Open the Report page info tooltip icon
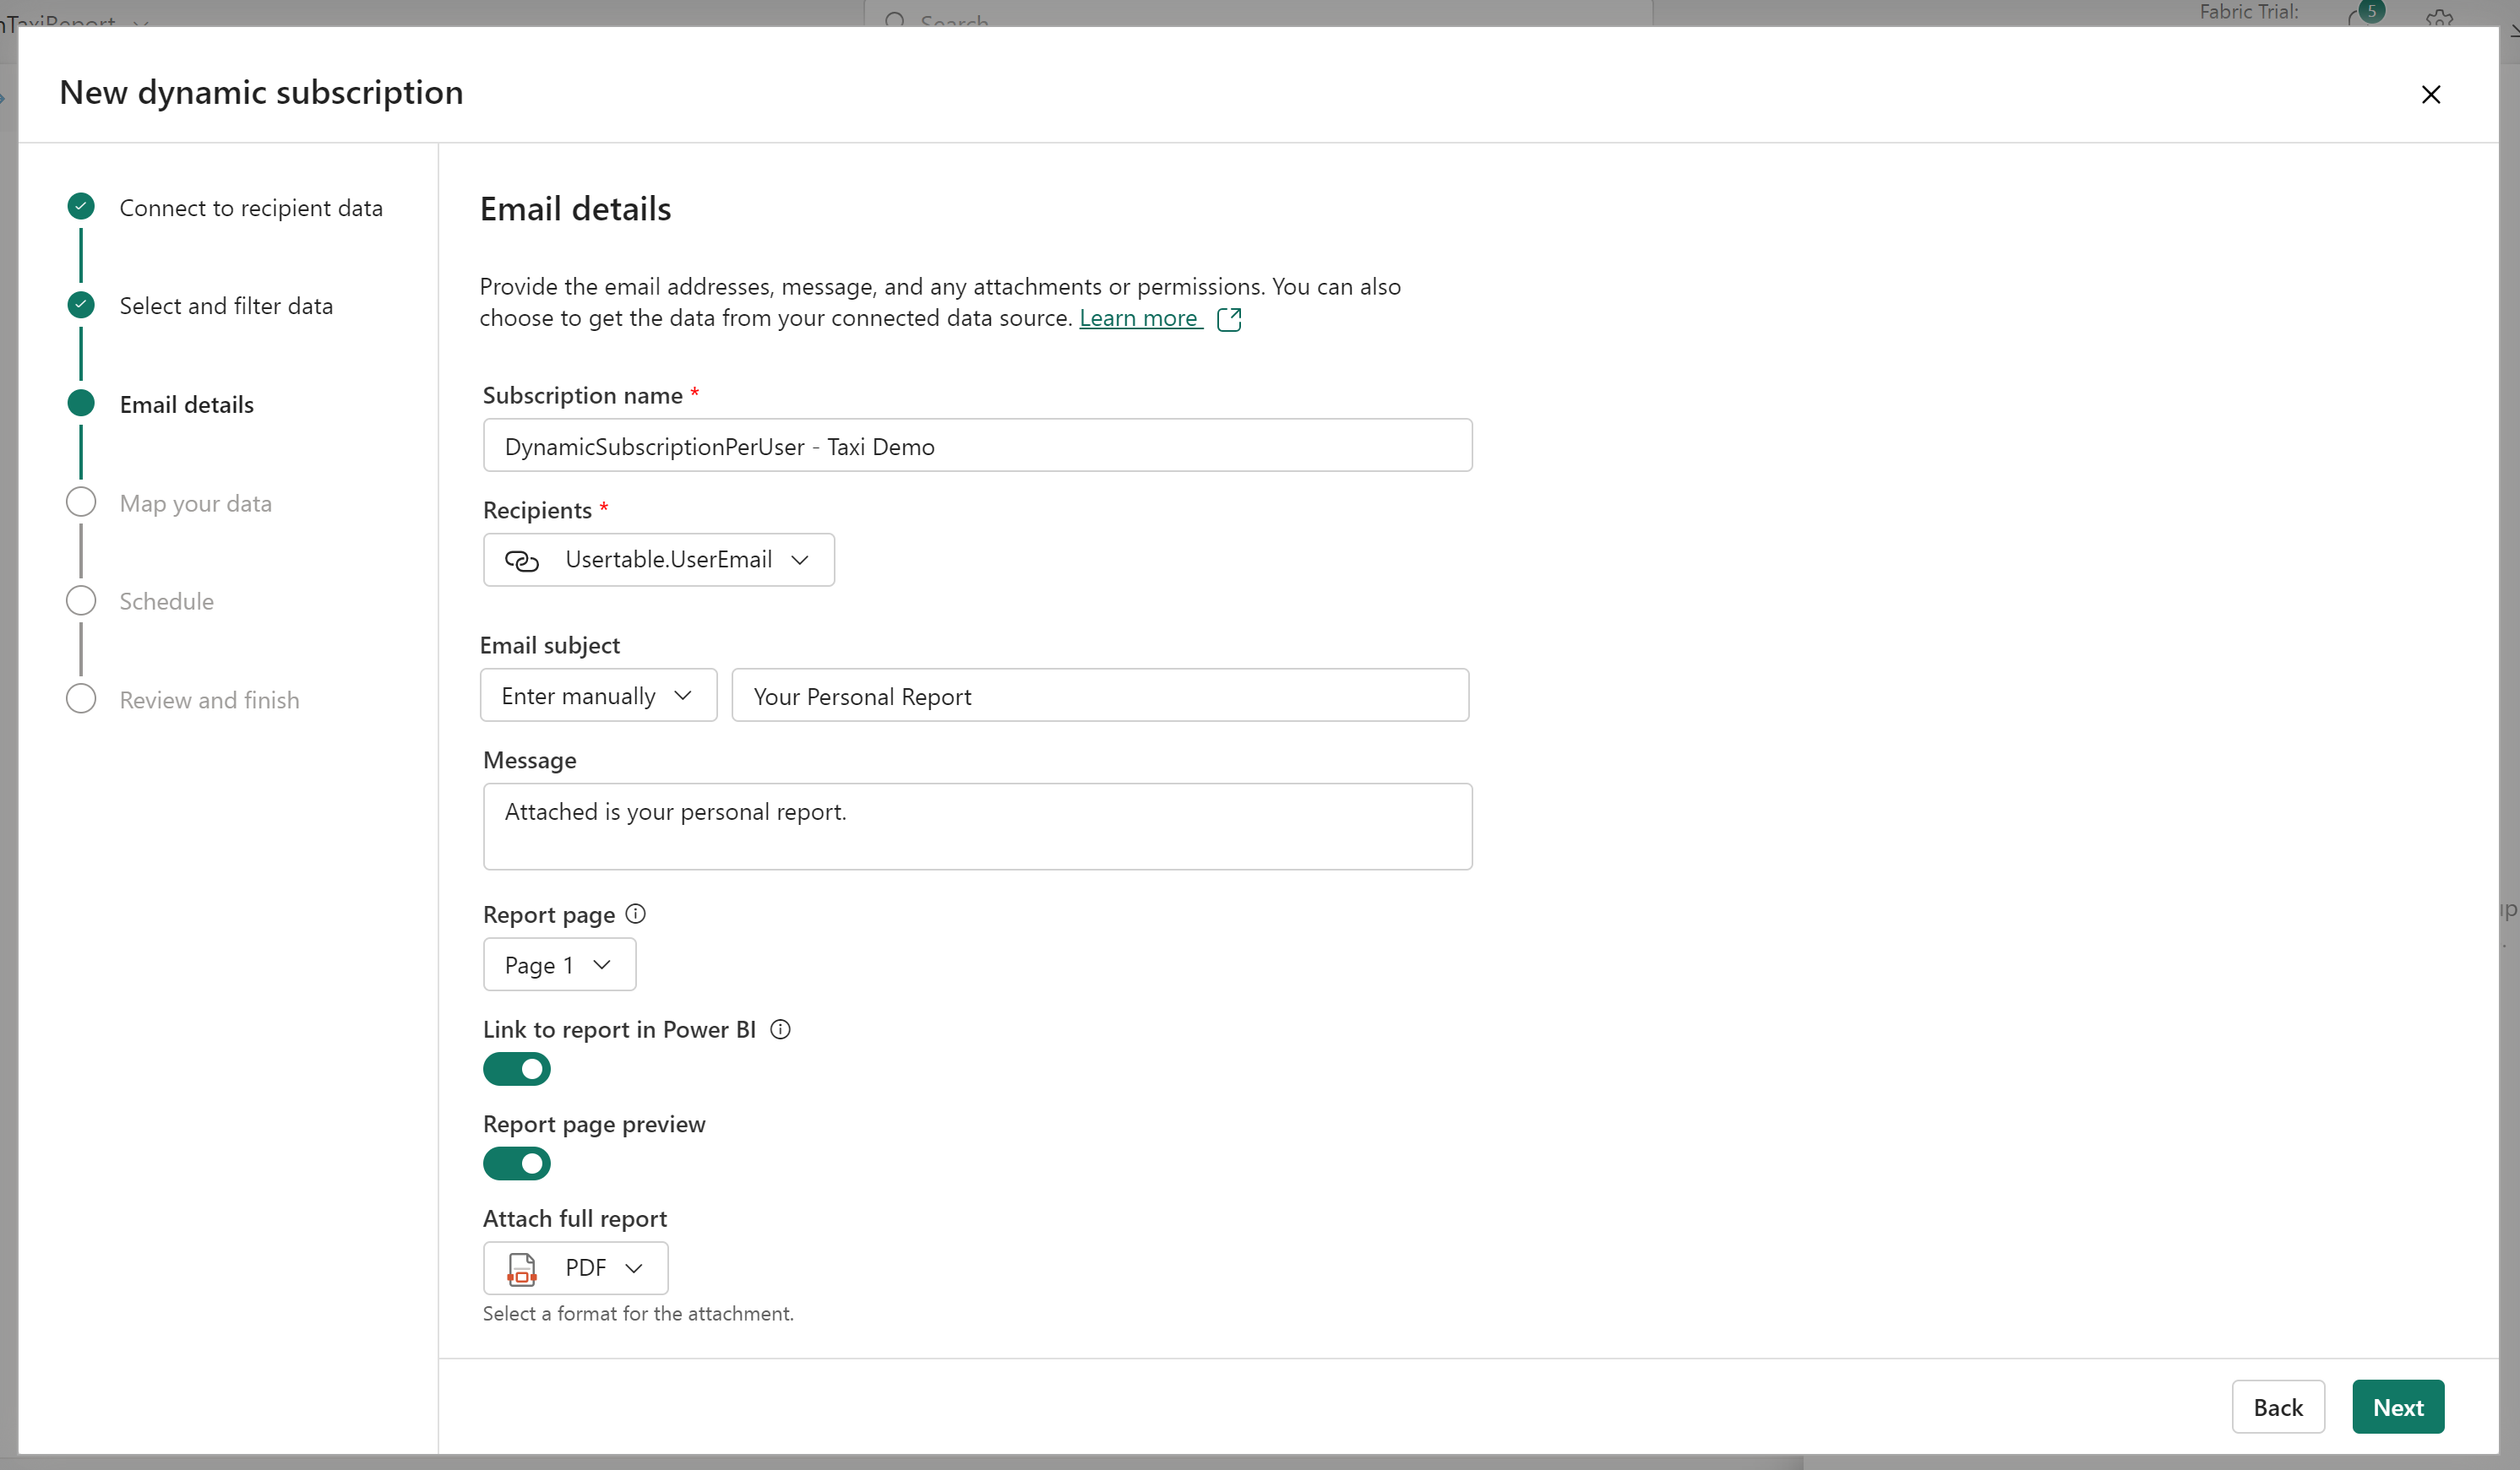The height and width of the screenshot is (1470, 2520). click(635, 913)
